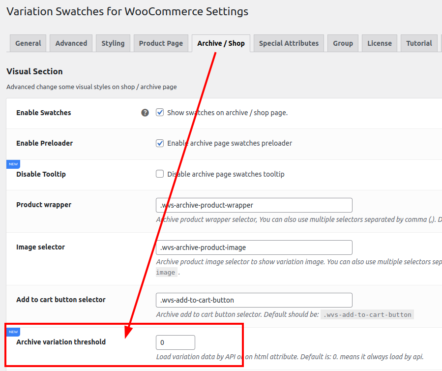Switch to the Group tab
Viewport: 442px width, 371px height.
(343, 43)
